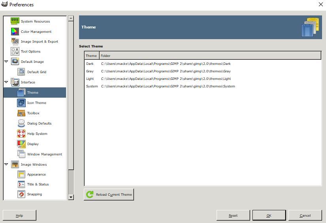The image size is (326, 223).
Task: Click the GIMP Wilber icon in title bar
Action: coord(4,4)
